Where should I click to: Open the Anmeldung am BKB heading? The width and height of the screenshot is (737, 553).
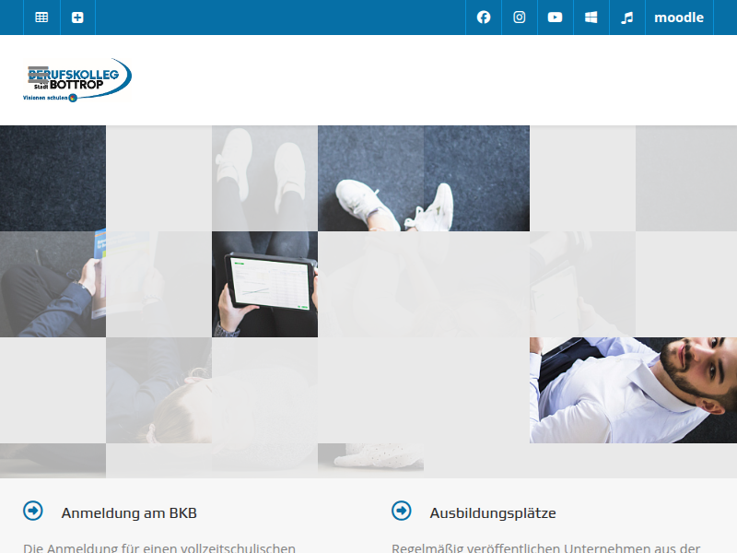[129, 513]
